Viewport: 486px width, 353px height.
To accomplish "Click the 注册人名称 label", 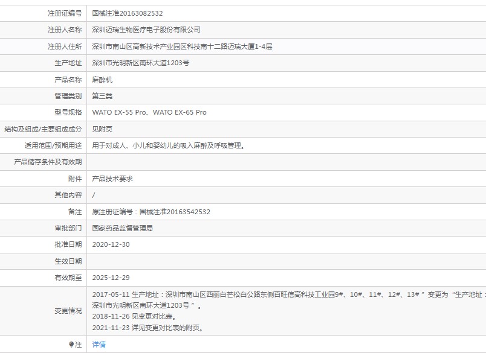I will 65,30.
